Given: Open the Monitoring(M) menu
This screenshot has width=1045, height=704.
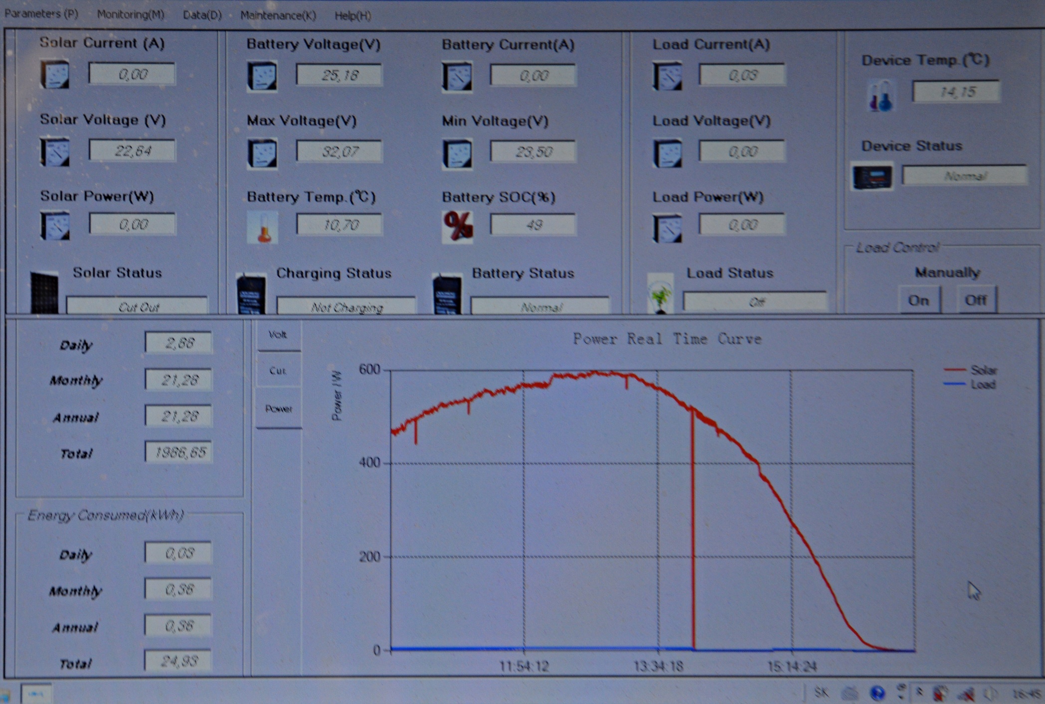Looking at the screenshot, I should click(x=131, y=15).
